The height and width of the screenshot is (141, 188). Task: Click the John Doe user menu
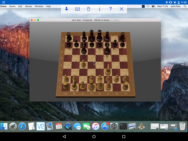pos(176,6)
